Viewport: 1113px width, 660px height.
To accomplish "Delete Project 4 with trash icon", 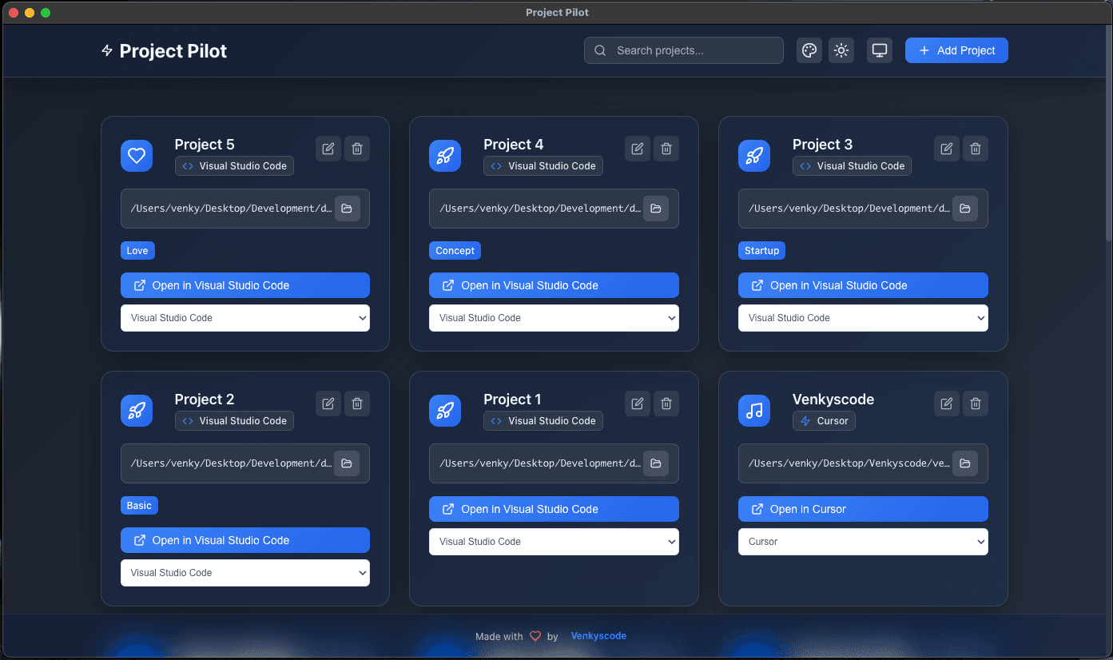I will (666, 149).
